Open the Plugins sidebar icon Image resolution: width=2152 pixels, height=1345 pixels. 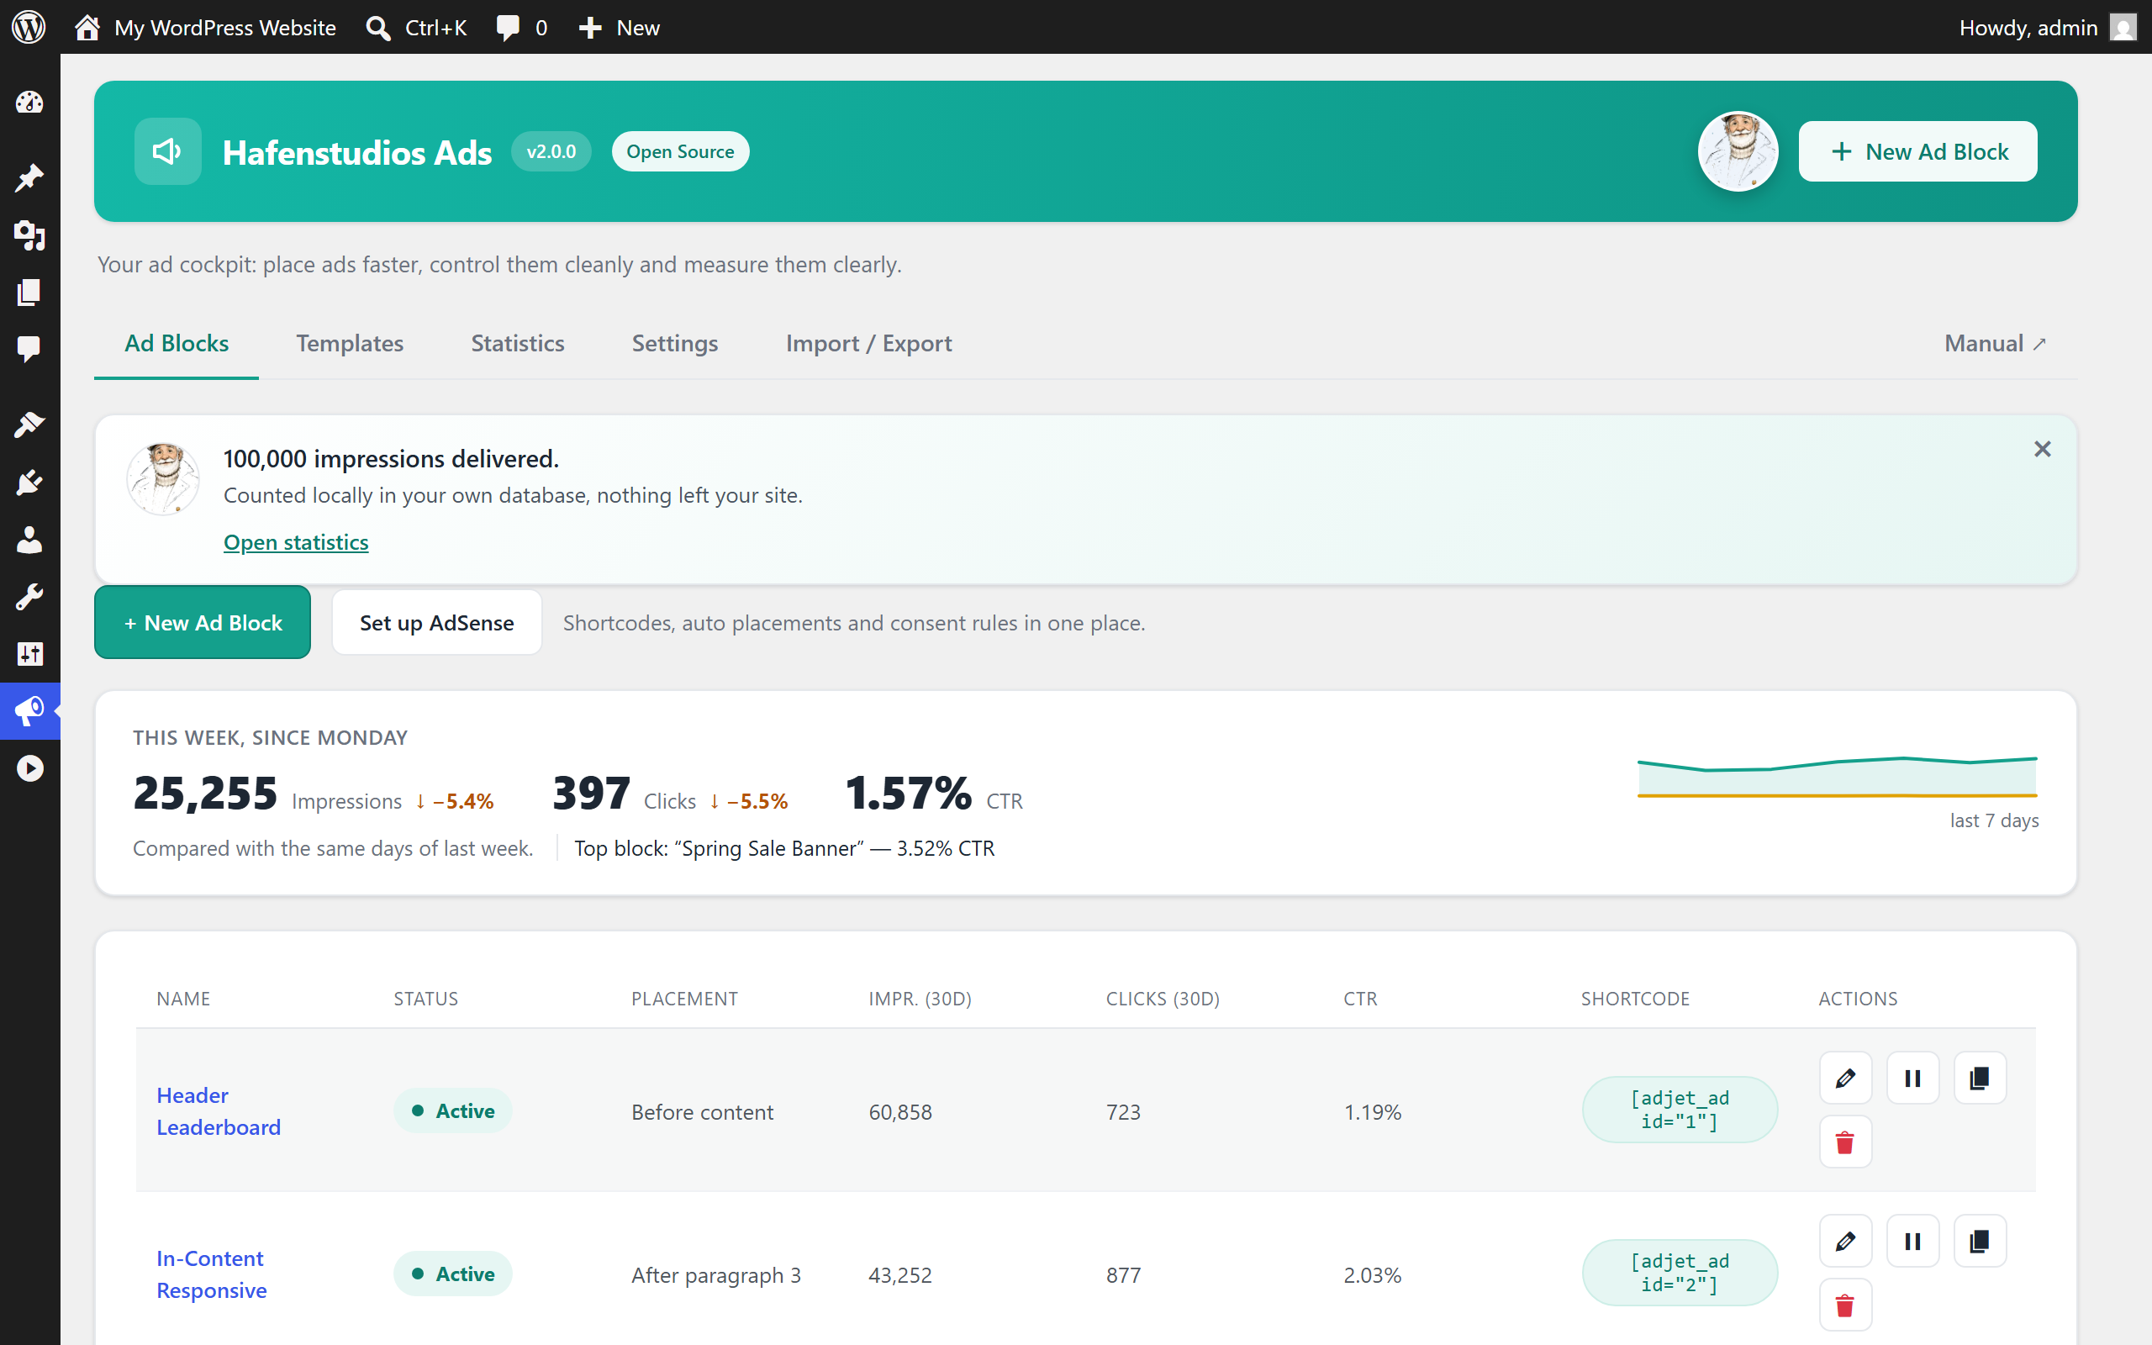[x=29, y=483]
